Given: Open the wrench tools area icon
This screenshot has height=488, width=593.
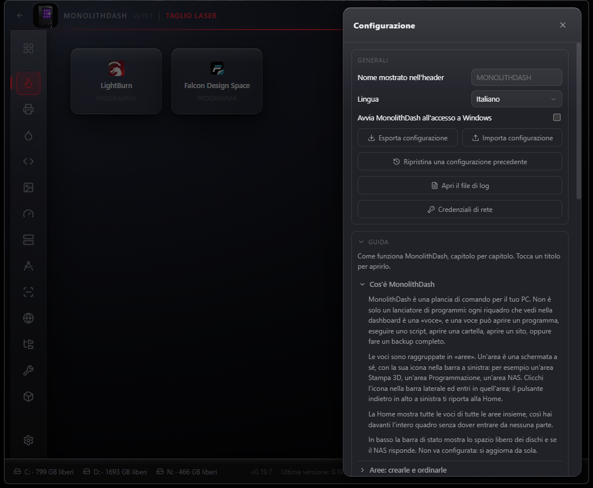Looking at the screenshot, I should (28, 370).
